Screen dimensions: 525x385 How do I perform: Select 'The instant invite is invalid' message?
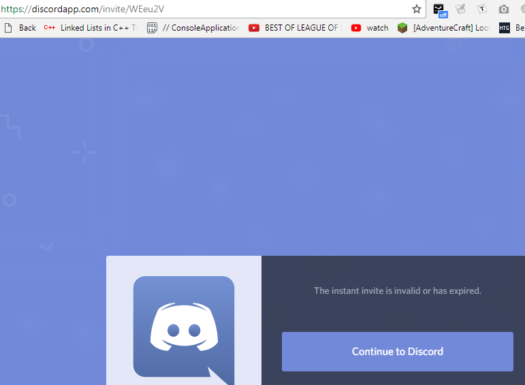(x=398, y=290)
